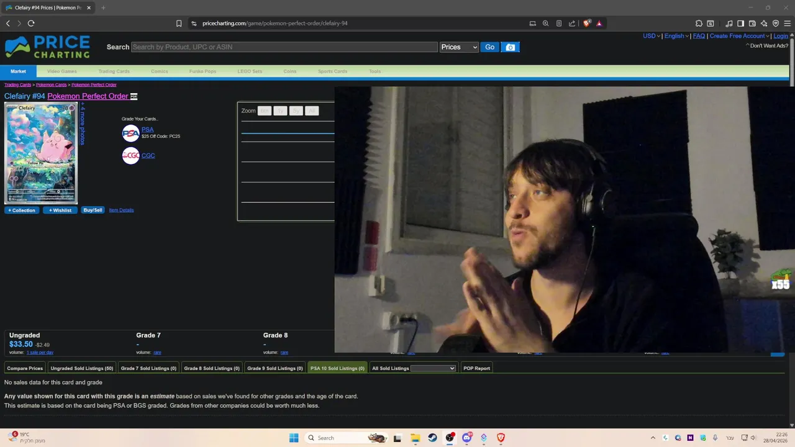Click the + Wishlist button
The height and width of the screenshot is (447, 795).
point(60,210)
